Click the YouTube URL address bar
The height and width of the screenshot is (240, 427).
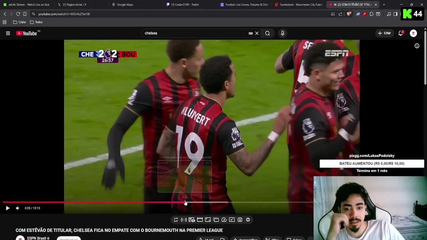180,14
